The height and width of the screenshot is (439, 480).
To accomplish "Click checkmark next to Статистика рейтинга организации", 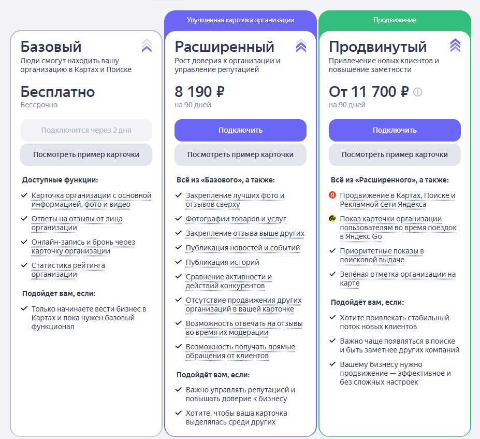I will [x=24, y=265].
